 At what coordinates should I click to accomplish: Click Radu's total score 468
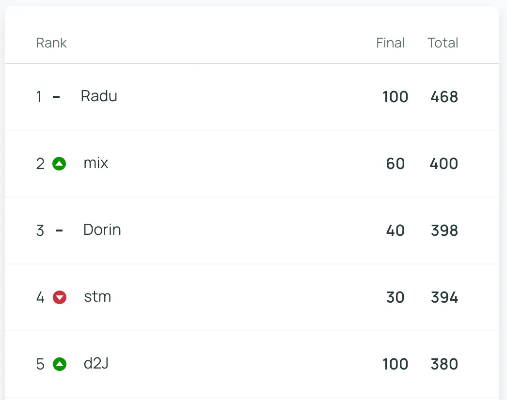point(444,97)
